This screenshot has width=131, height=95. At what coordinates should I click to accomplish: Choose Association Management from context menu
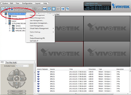(x=40, y=23)
